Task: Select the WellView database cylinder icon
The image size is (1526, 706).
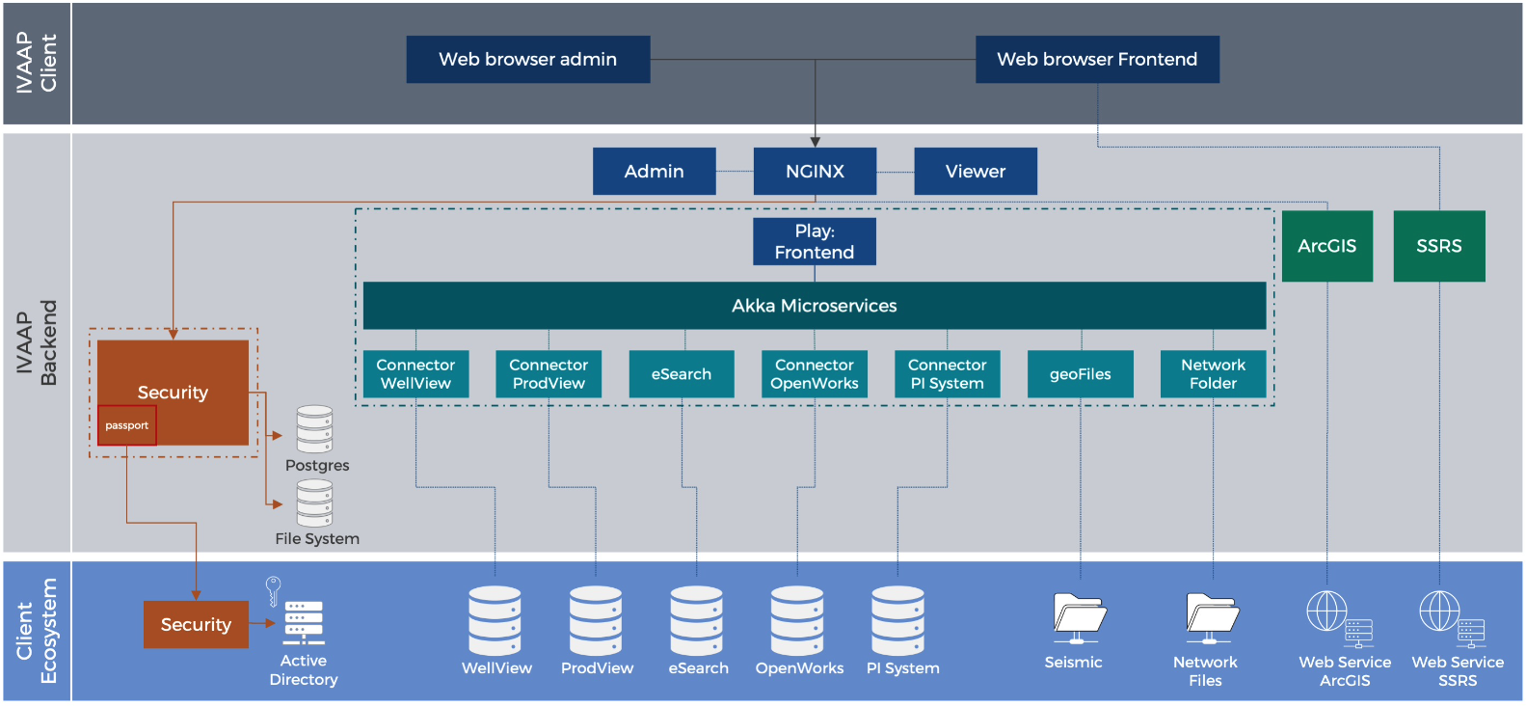Action: click(x=495, y=620)
